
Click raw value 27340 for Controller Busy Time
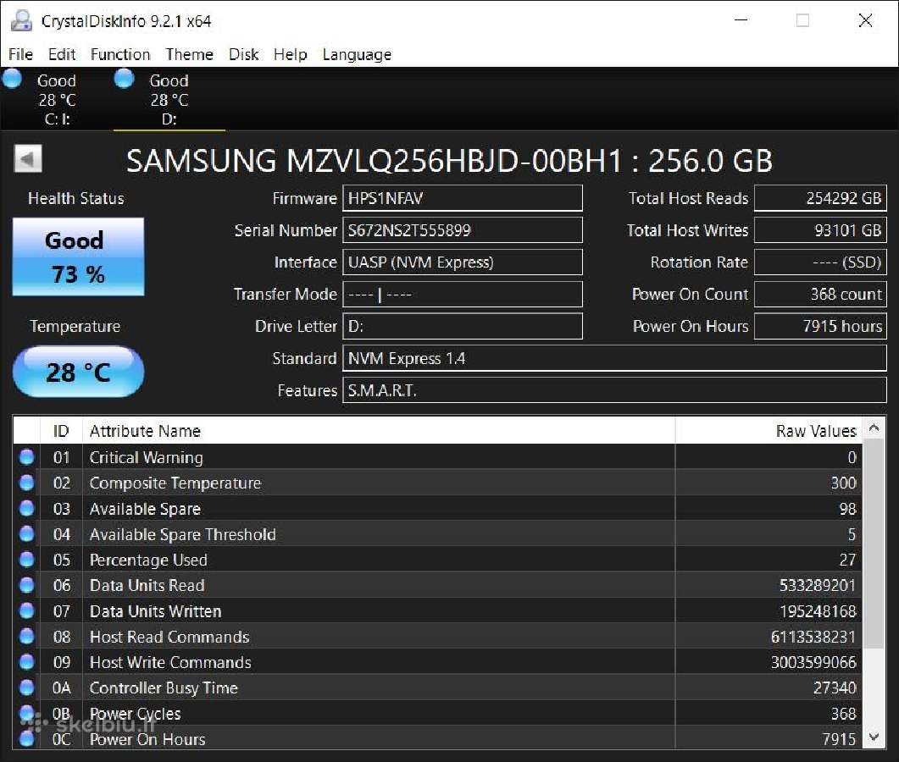click(x=835, y=687)
